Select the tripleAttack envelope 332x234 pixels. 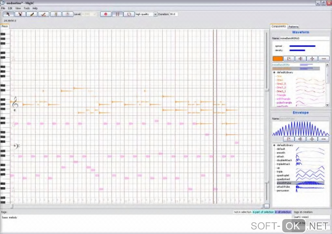tap(283, 164)
